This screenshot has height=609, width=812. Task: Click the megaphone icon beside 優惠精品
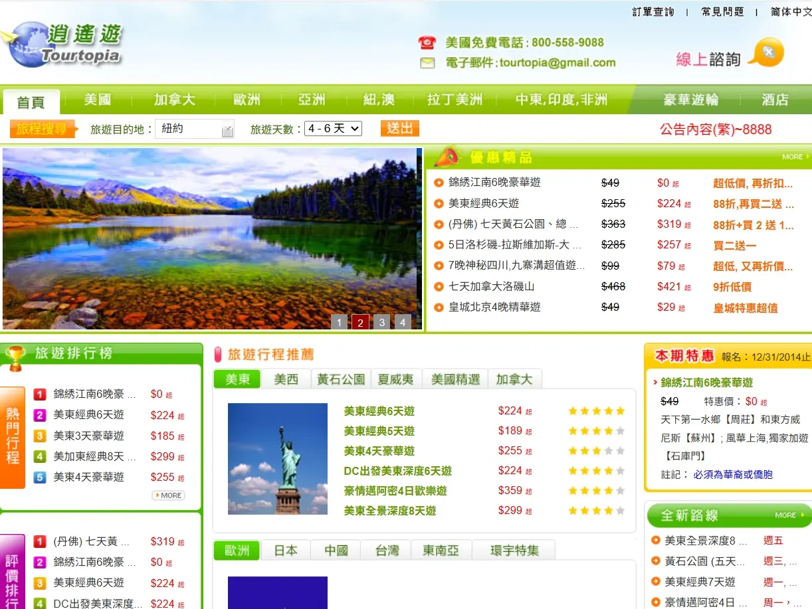click(x=447, y=157)
